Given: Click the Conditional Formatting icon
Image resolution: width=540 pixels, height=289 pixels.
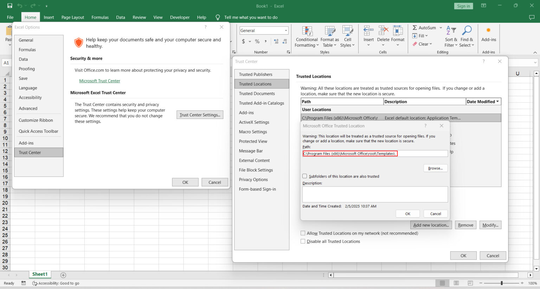Looking at the screenshot, I should pyautogui.click(x=307, y=31).
